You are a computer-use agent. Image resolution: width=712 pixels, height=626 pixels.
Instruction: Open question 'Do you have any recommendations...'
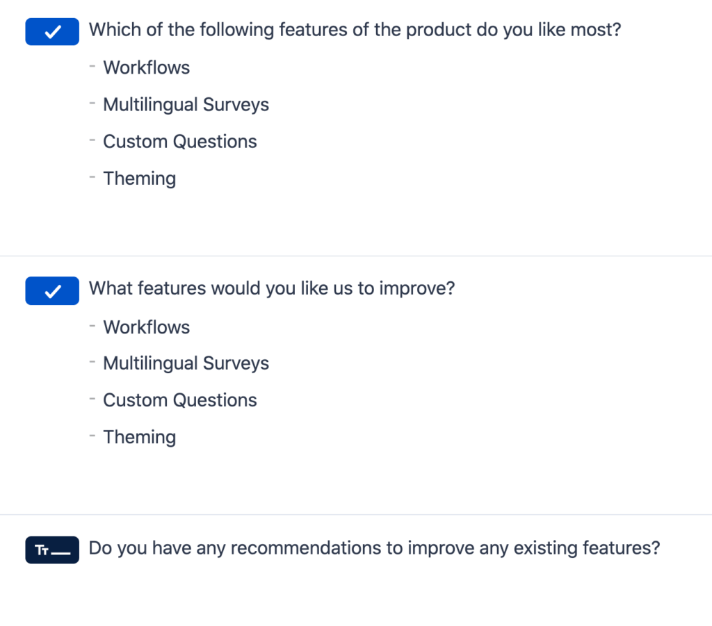pyautogui.click(x=374, y=548)
